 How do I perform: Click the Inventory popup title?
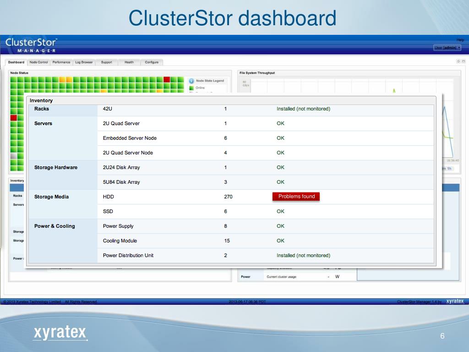coord(41,100)
